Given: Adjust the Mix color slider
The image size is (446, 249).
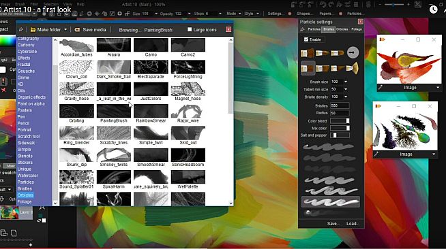Looking at the screenshot, I should tap(340, 128).
